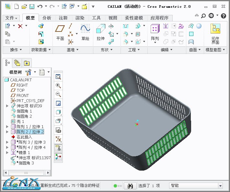Open the 文件 menu button

(12, 18)
